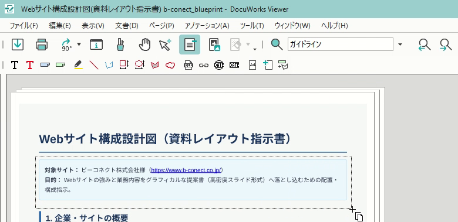Click the 対象サイト： label text
458x222 pixels.
pos(62,170)
